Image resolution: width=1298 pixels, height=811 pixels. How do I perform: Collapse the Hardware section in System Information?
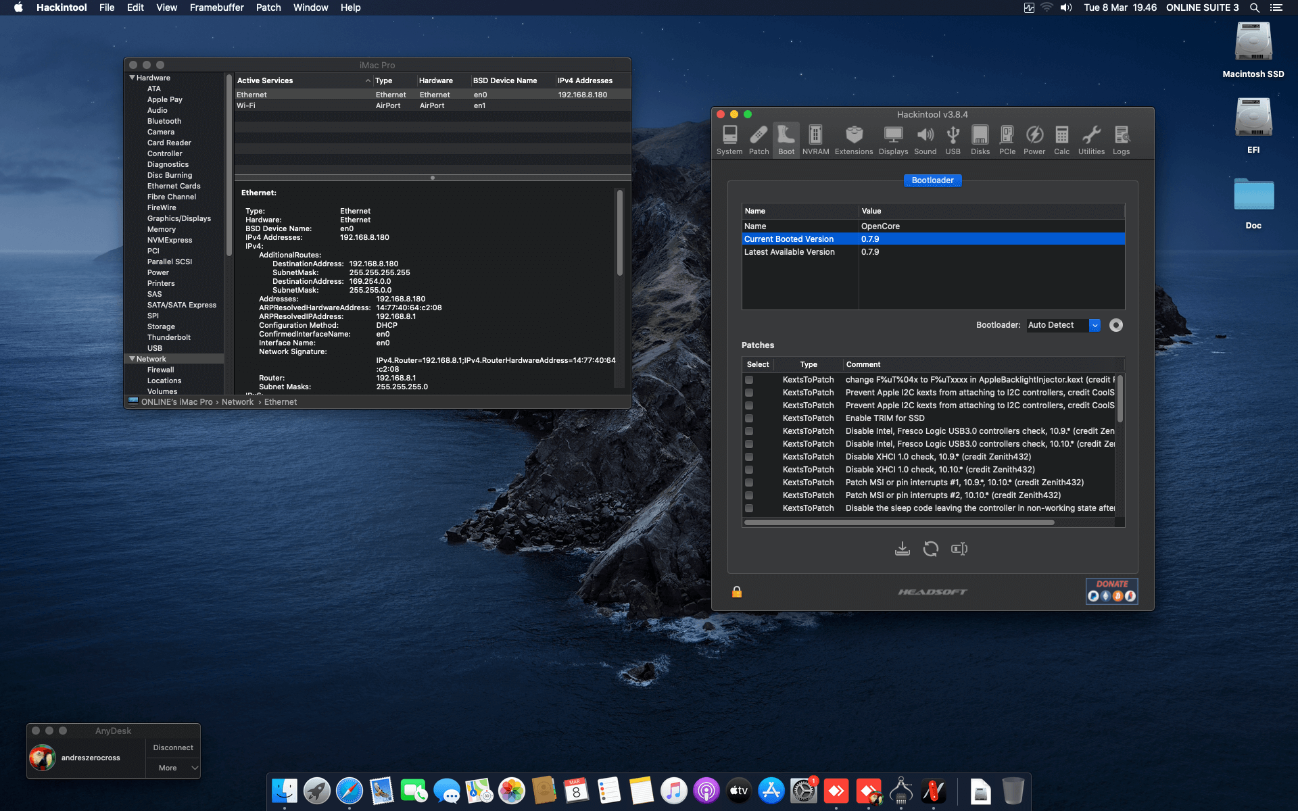[x=132, y=77]
